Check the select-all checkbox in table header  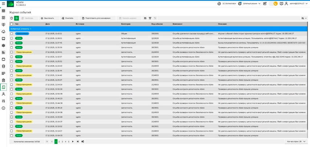pos(12,24)
